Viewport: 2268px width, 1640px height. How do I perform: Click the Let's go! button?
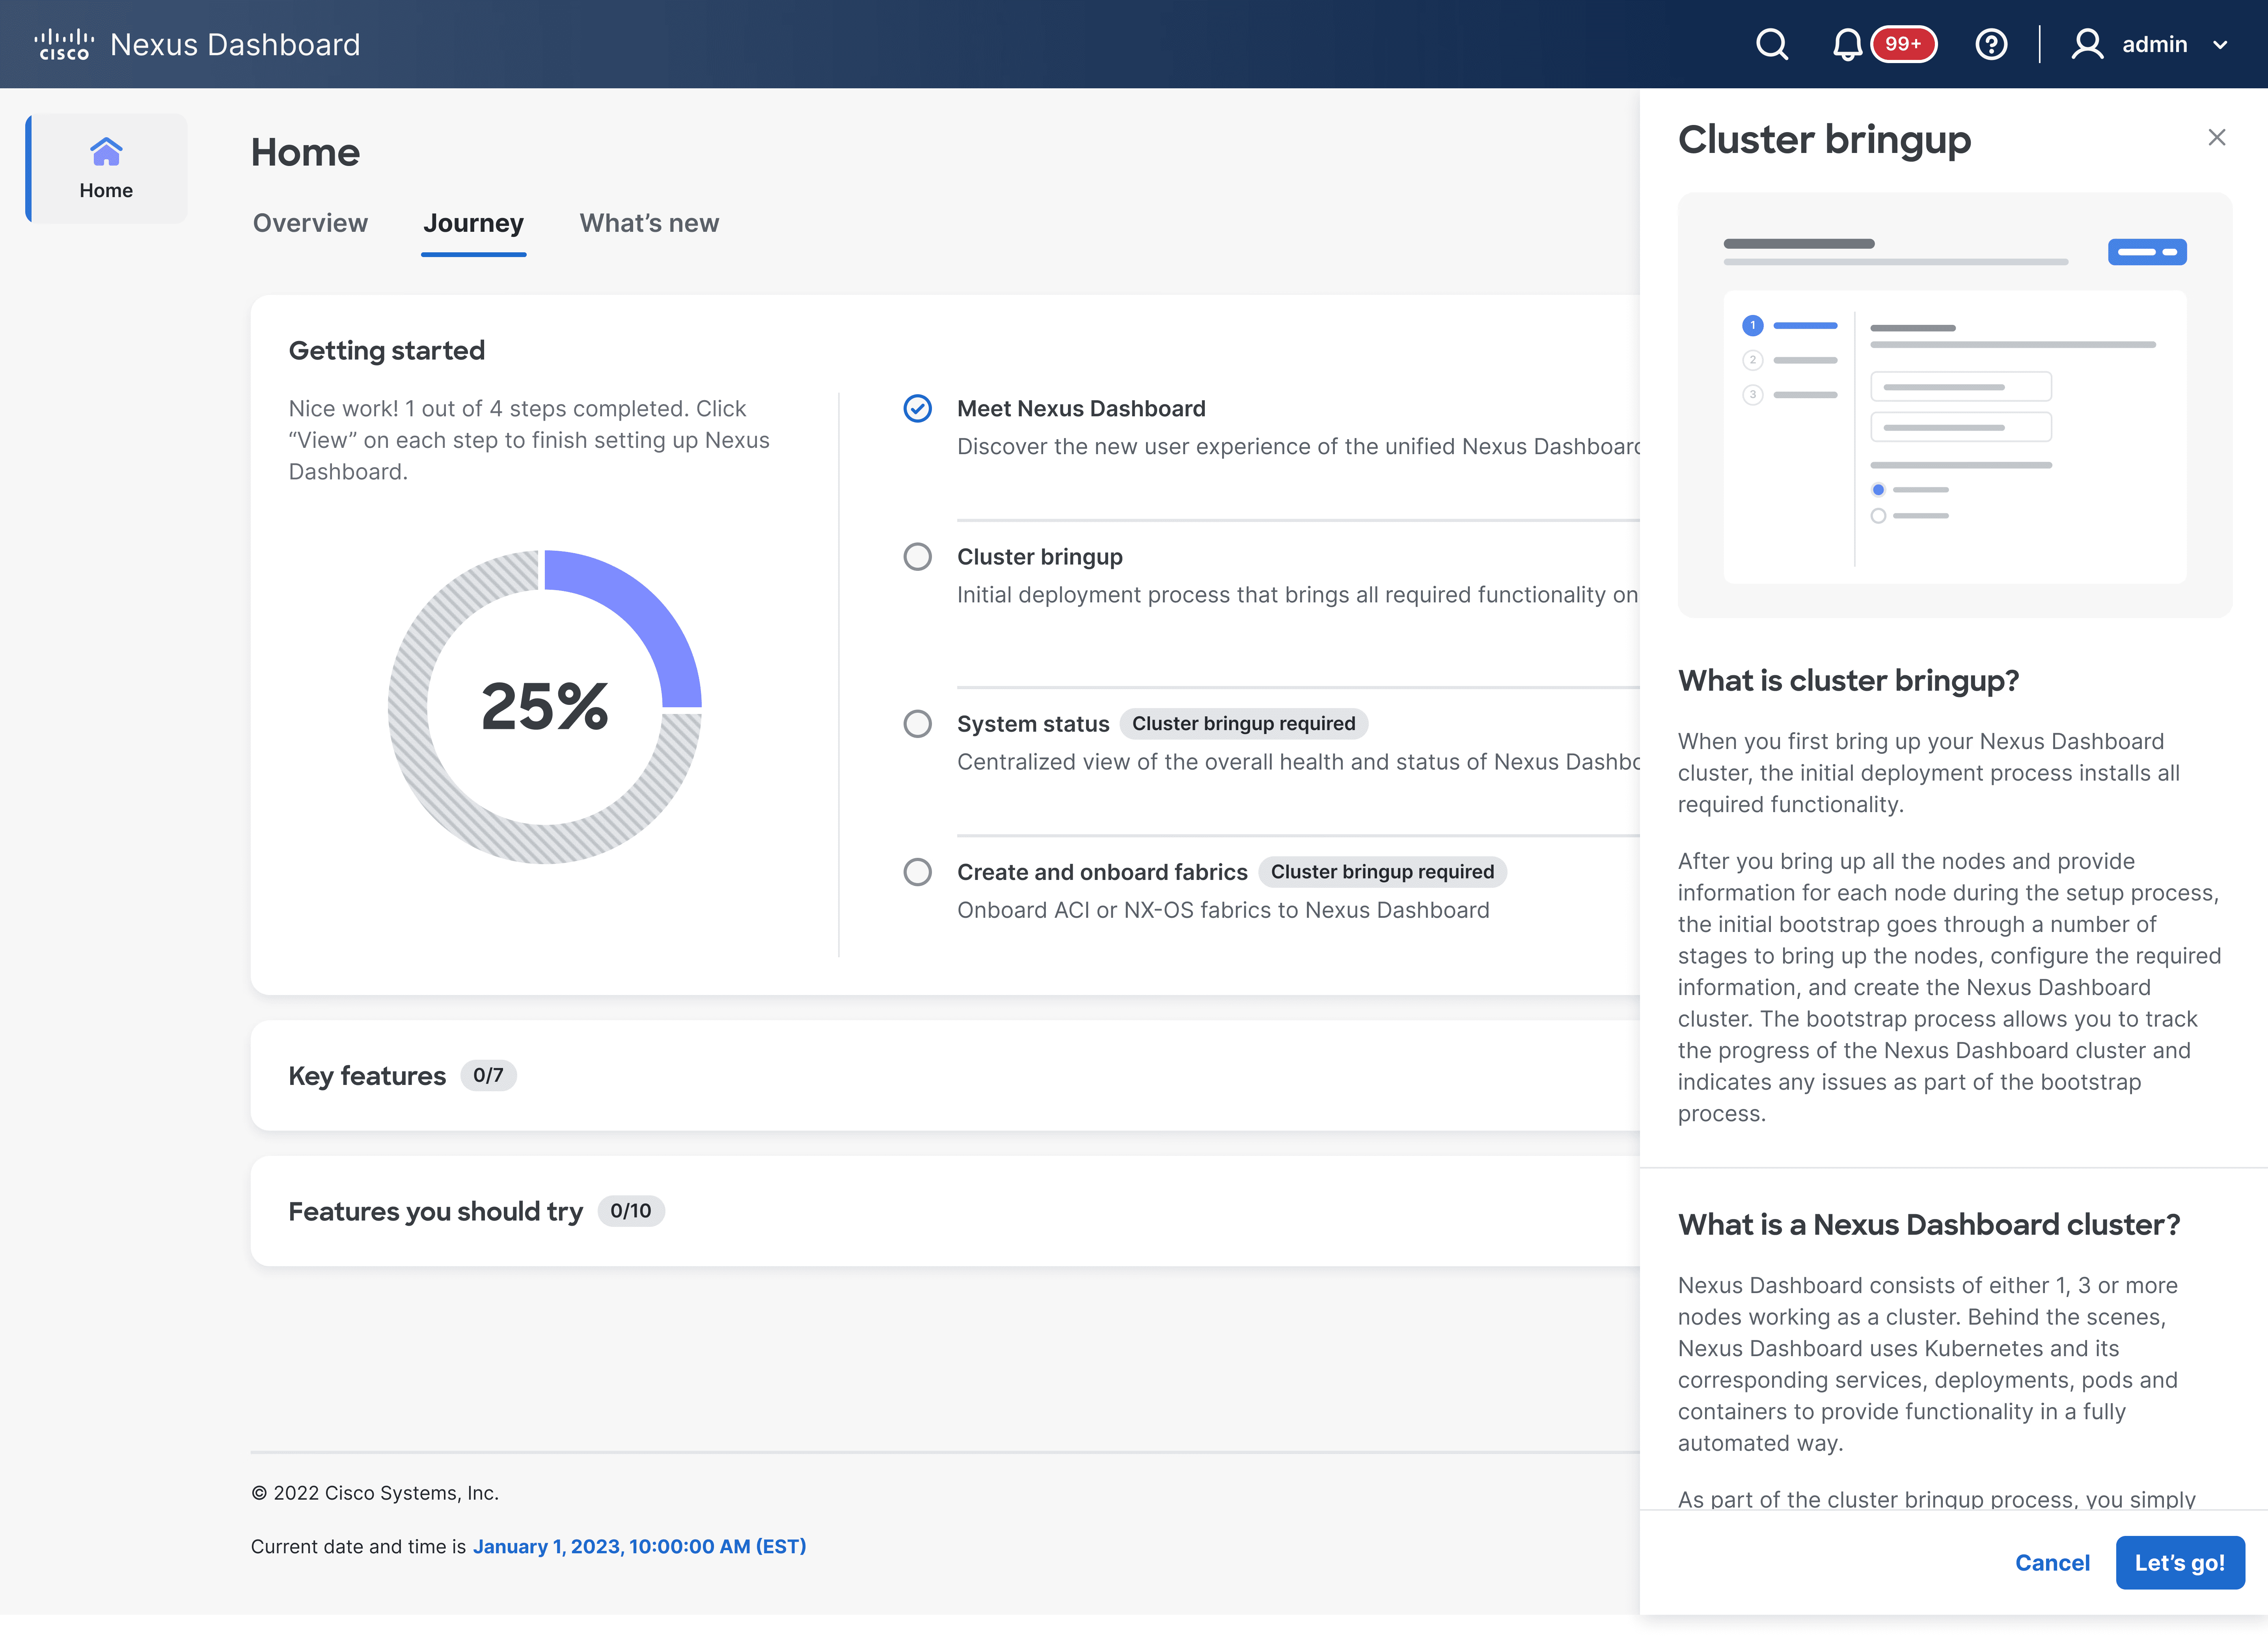2180,1563
